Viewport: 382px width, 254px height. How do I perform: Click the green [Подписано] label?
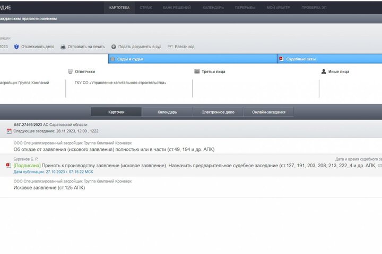tap(27, 166)
